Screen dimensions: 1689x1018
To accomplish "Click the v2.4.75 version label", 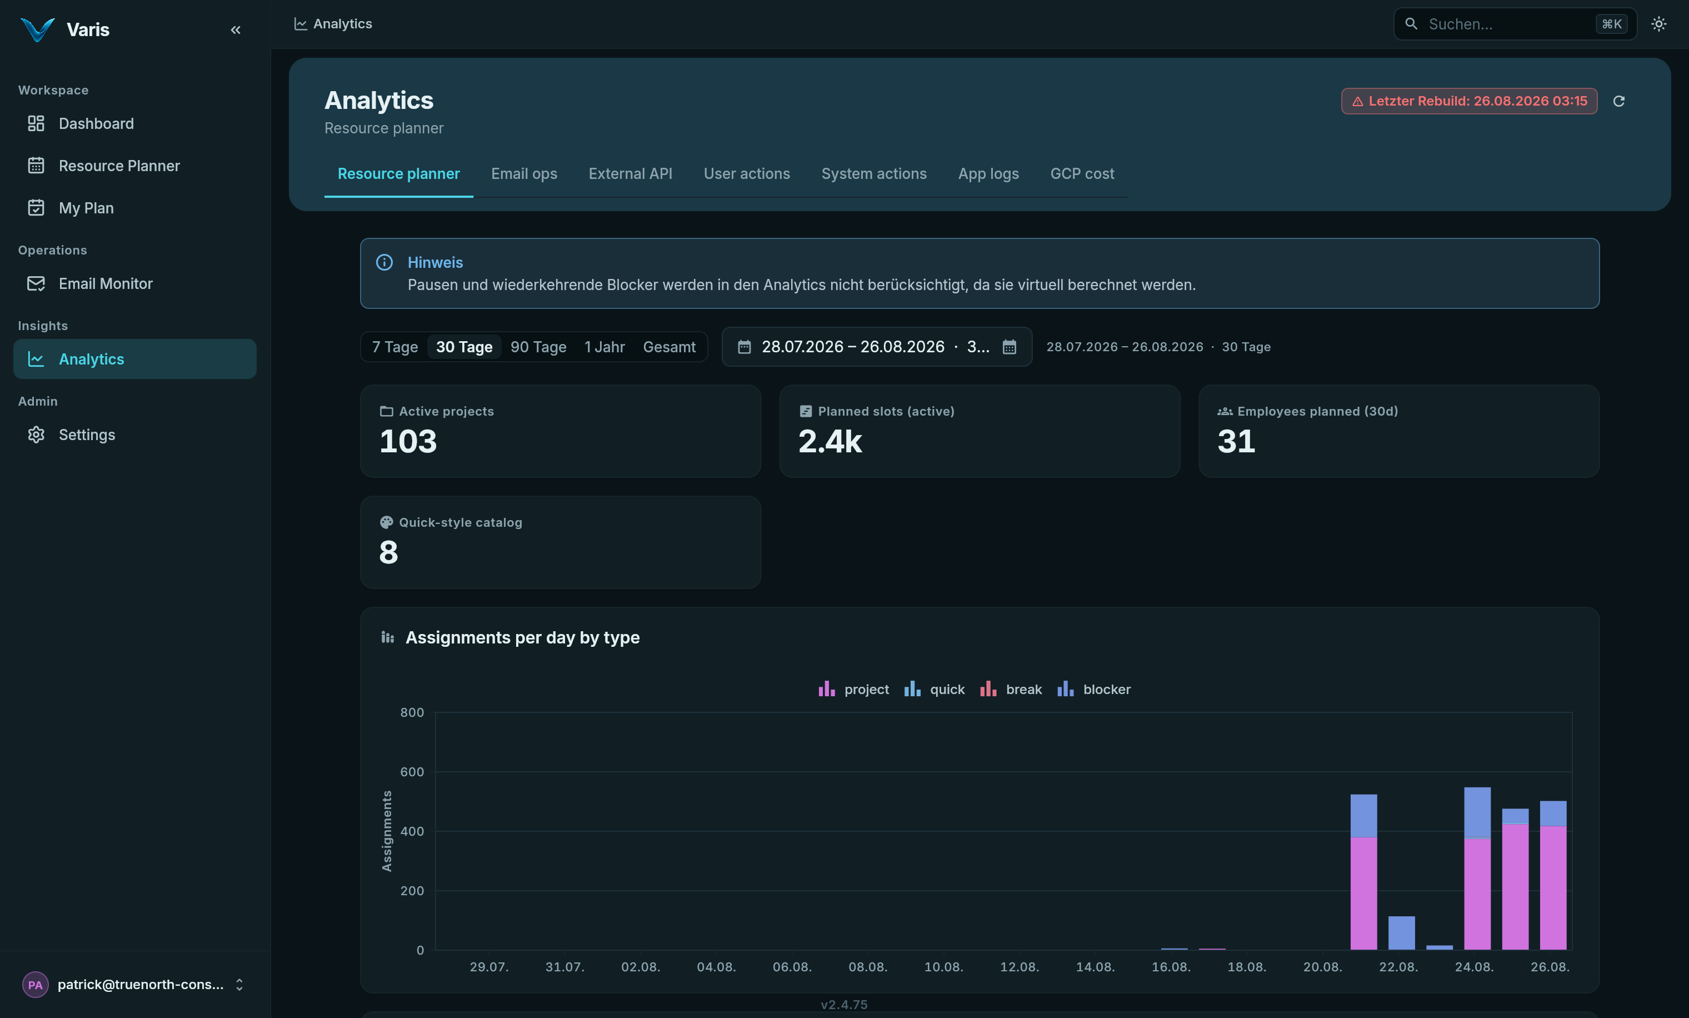I will (x=844, y=1004).
